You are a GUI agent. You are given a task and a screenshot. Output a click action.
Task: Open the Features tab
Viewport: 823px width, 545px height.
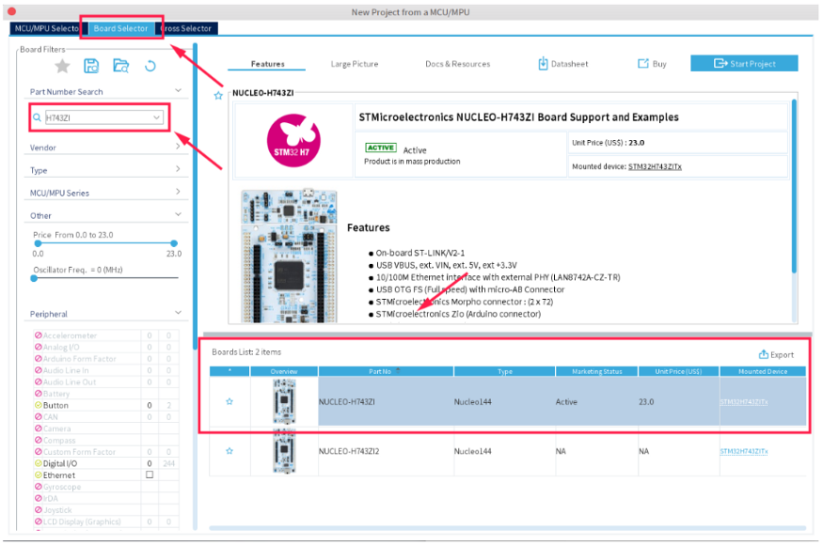click(267, 64)
